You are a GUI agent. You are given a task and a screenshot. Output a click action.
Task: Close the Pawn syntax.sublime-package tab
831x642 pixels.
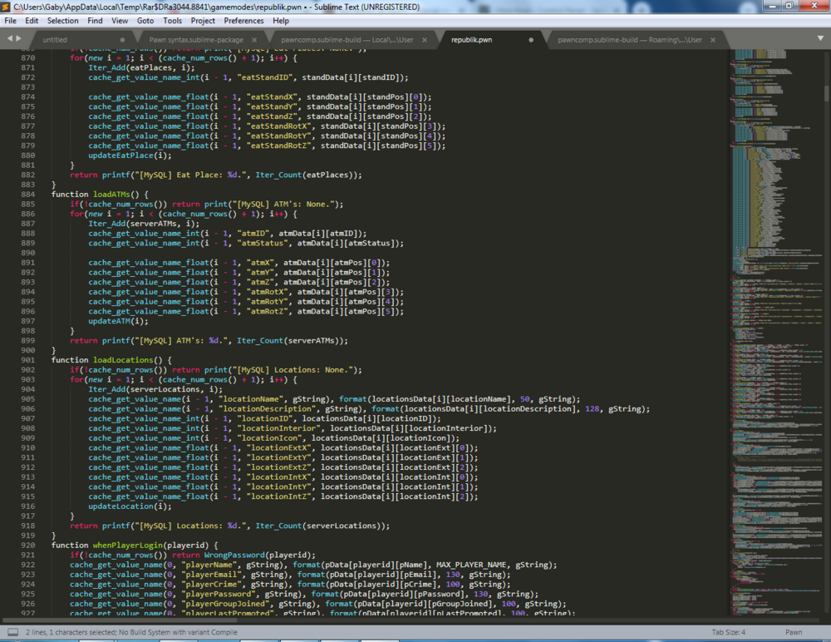coord(254,40)
